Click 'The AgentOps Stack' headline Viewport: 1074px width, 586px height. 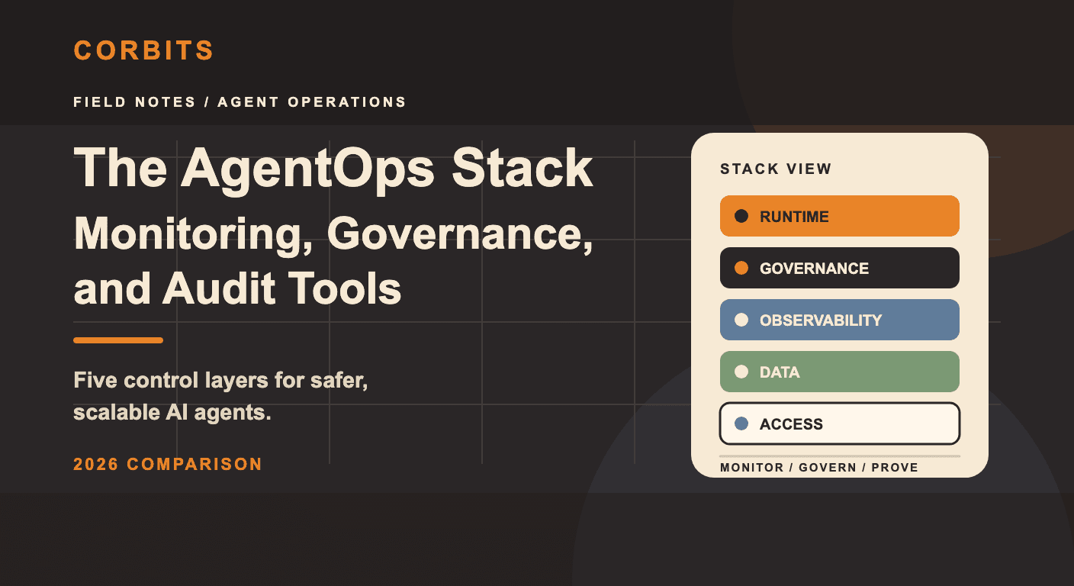[333, 167]
